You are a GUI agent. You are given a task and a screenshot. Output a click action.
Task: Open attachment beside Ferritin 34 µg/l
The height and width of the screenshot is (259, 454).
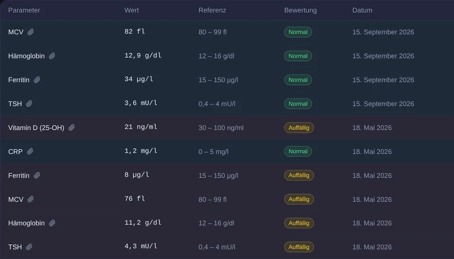click(37, 80)
